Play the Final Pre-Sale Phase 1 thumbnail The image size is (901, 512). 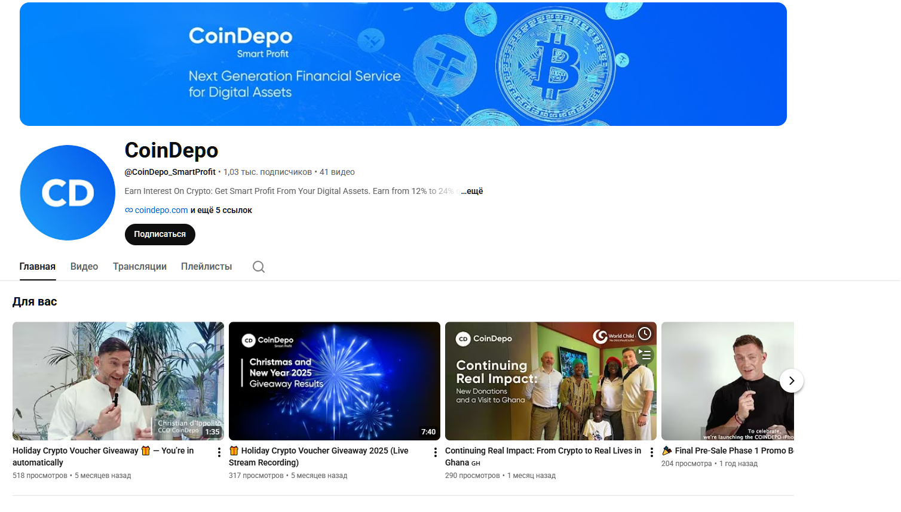[728, 381]
